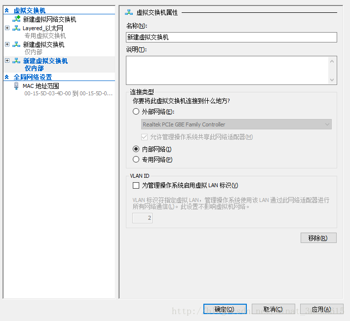Screen dimensions: 350x321
Task: Select MAC 地址范围 in the tree
Action: 41,86
